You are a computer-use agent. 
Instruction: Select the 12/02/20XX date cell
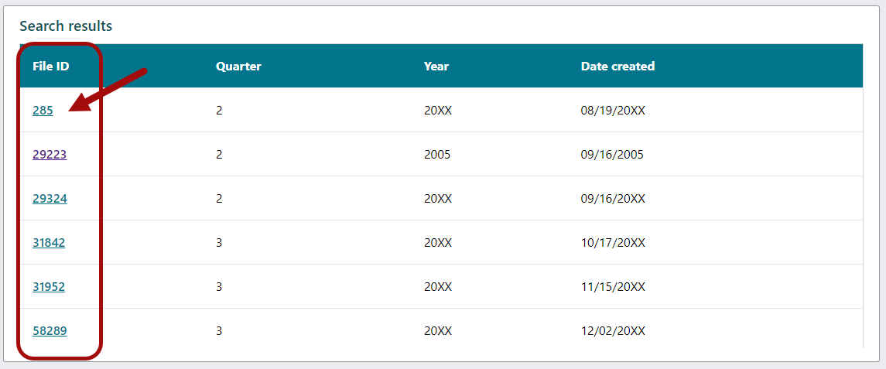pyautogui.click(x=612, y=331)
